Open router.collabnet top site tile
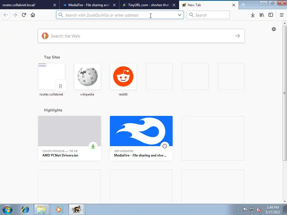 click(x=52, y=76)
